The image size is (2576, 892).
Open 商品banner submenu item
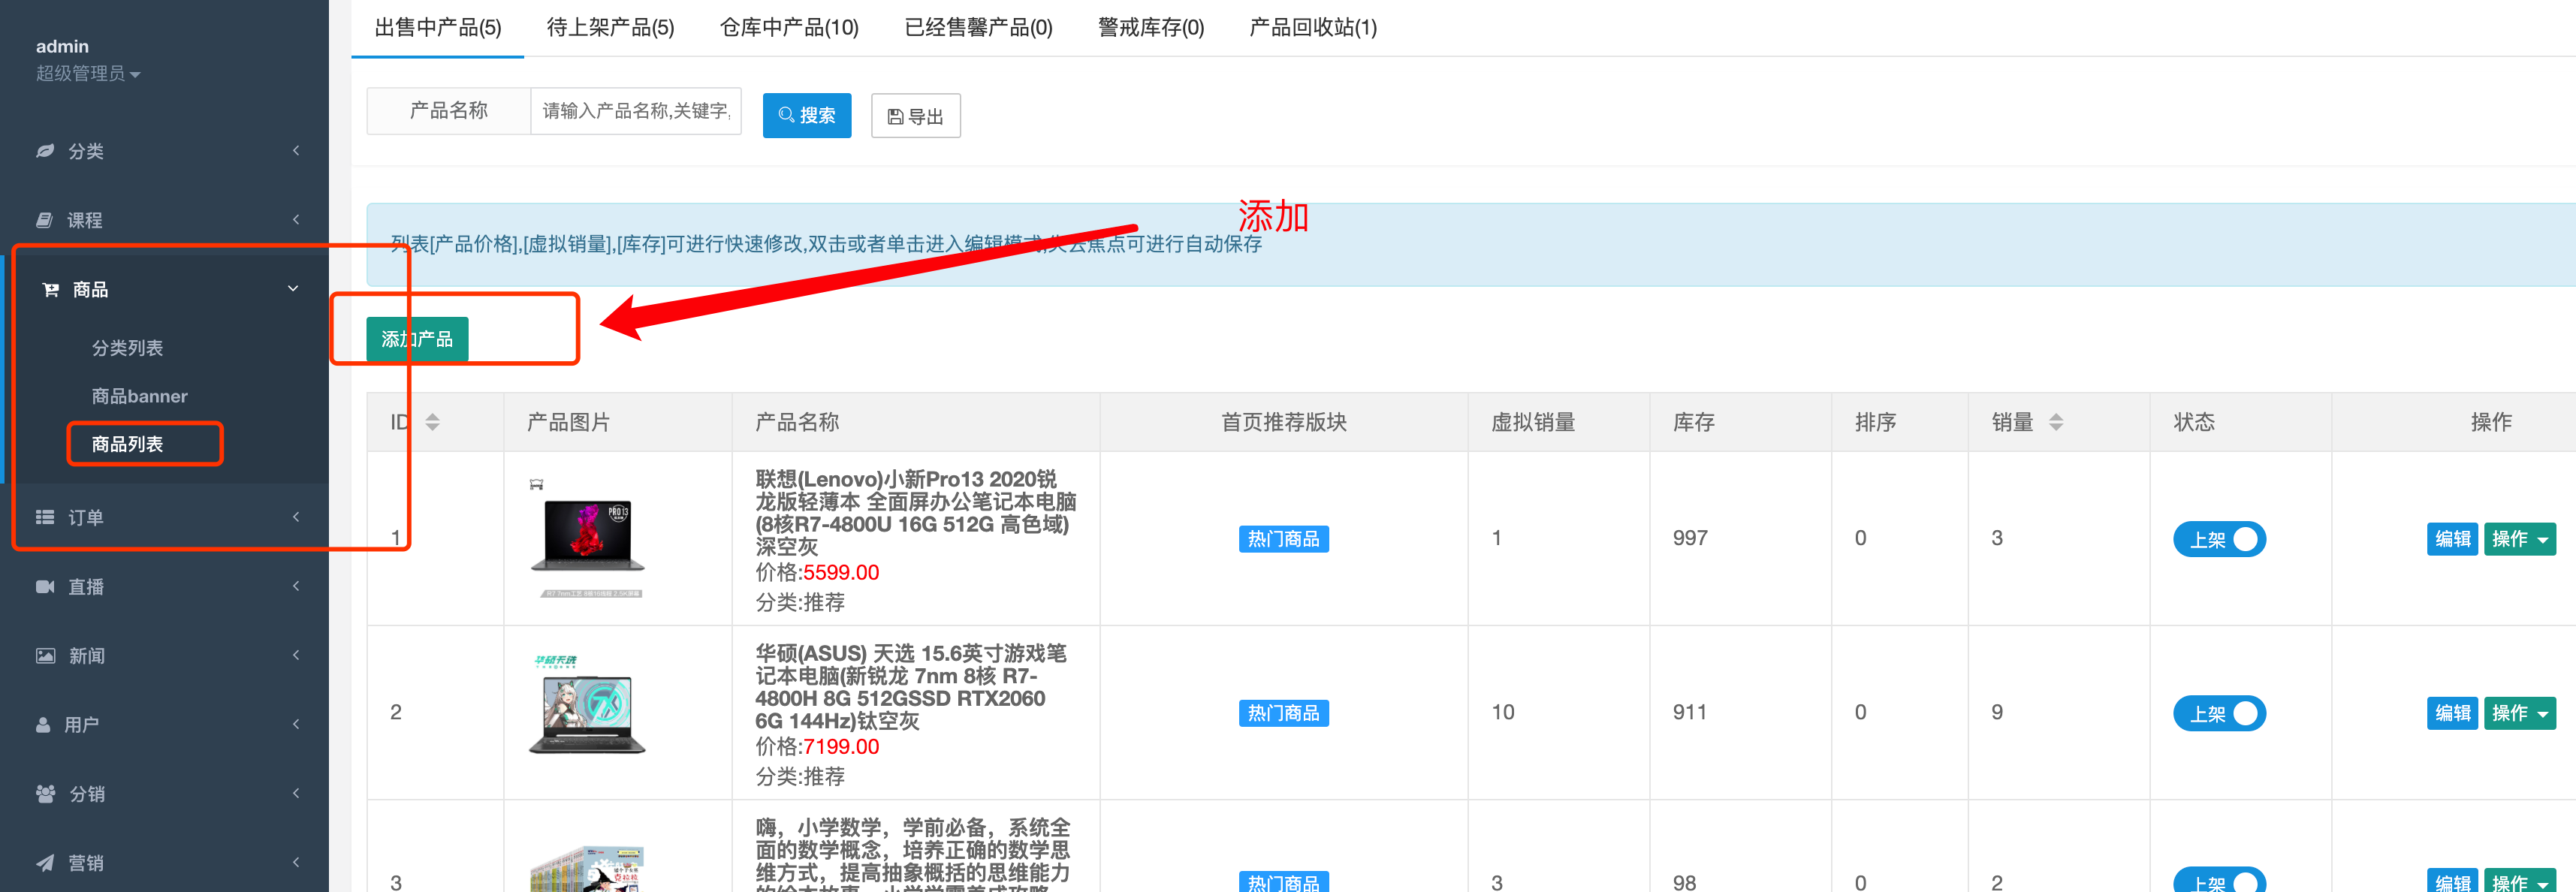[x=139, y=396]
